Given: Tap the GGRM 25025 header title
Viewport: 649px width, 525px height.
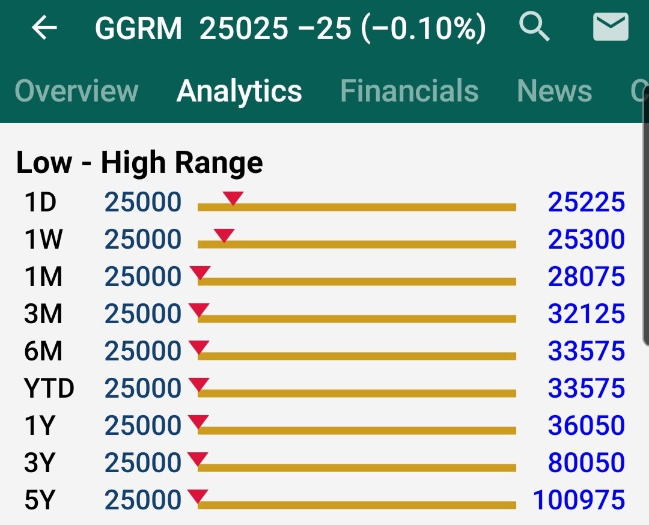Looking at the screenshot, I should pos(290,28).
